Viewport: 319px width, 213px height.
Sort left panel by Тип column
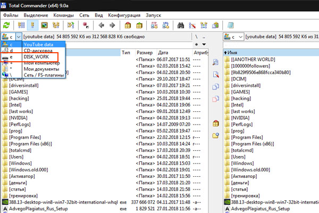click(128, 53)
